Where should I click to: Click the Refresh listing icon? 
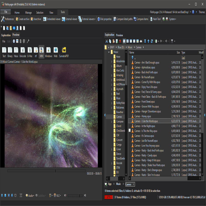click(152, 41)
